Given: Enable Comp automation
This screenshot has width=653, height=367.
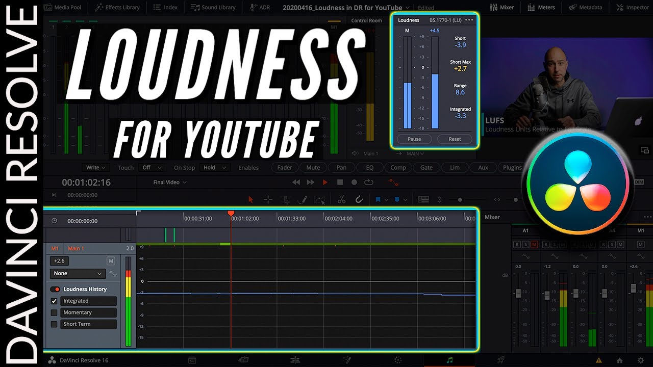Looking at the screenshot, I should click(398, 167).
